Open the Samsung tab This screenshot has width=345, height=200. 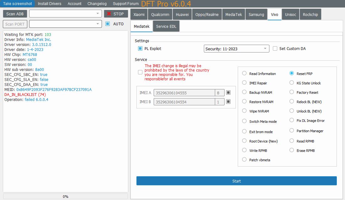click(x=256, y=14)
